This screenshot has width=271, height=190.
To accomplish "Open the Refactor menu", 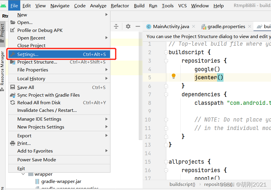I will click(x=120, y=6).
